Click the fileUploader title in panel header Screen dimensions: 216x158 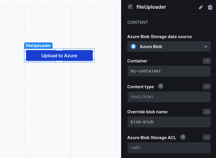click(151, 7)
